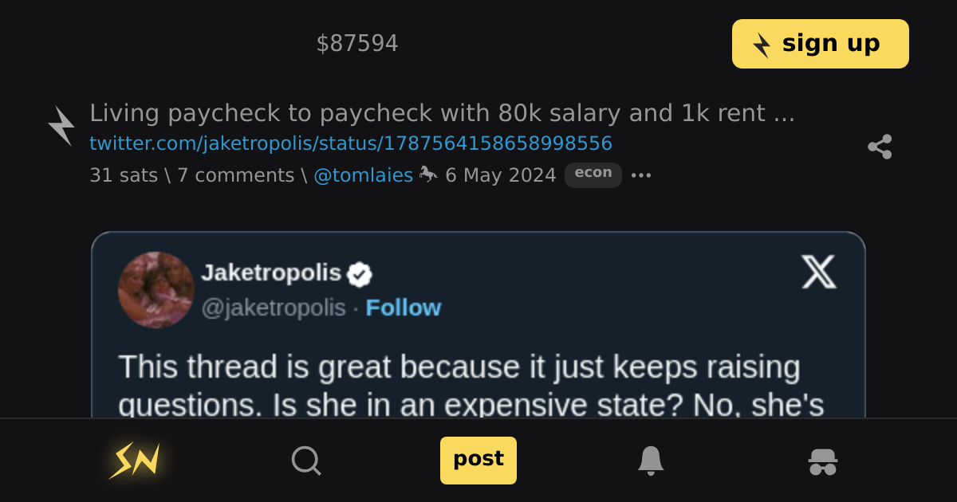Click the bolt icon next to the date
The height and width of the screenshot is (502, 957).
coord(428,175)
